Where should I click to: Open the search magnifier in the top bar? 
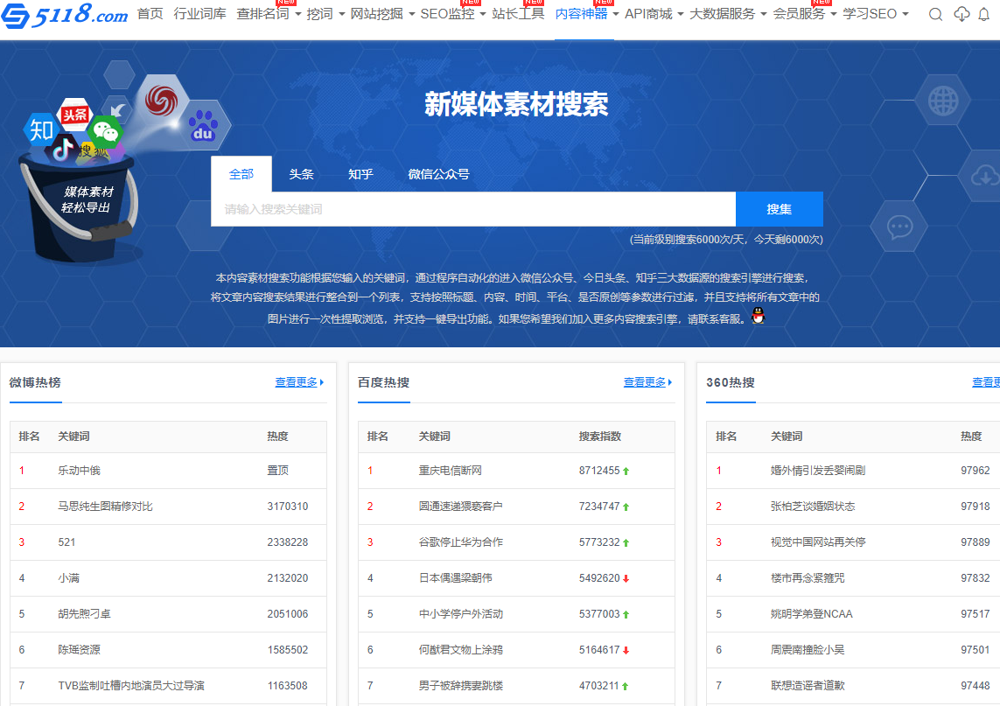(935, 15)
